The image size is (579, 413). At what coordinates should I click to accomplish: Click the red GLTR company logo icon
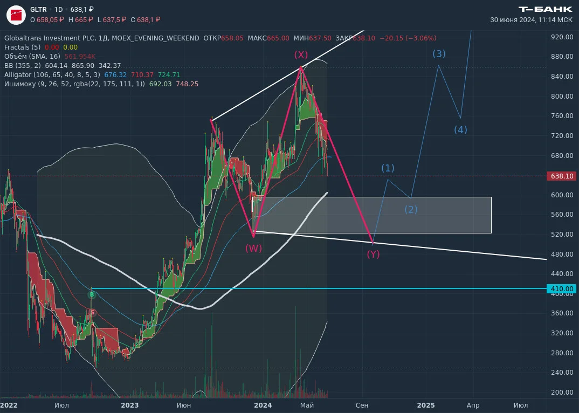16,15
